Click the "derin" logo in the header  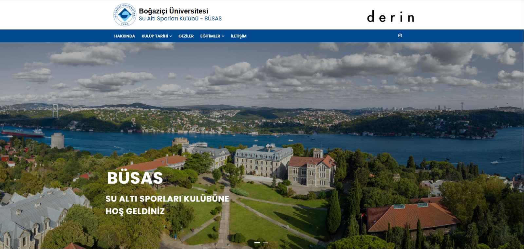(390, 17)
